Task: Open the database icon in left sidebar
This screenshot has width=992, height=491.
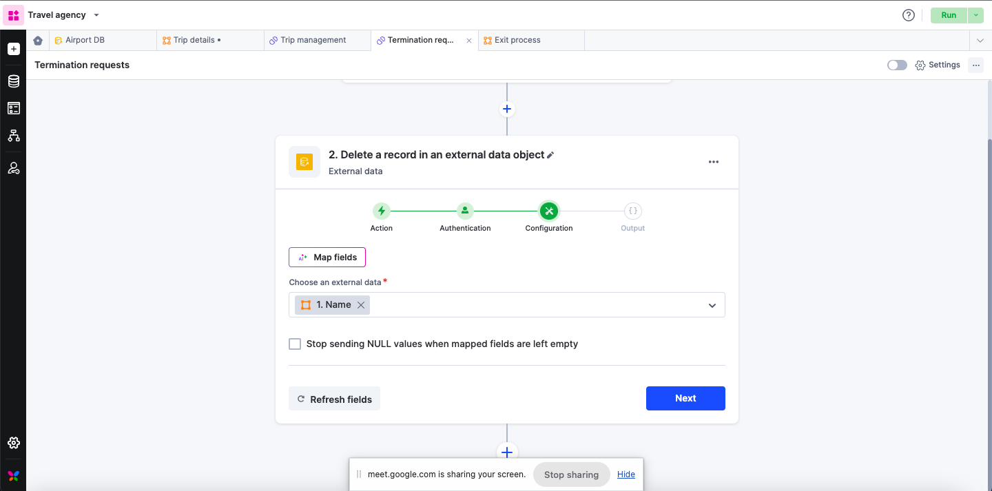Action: pos(14,82)
